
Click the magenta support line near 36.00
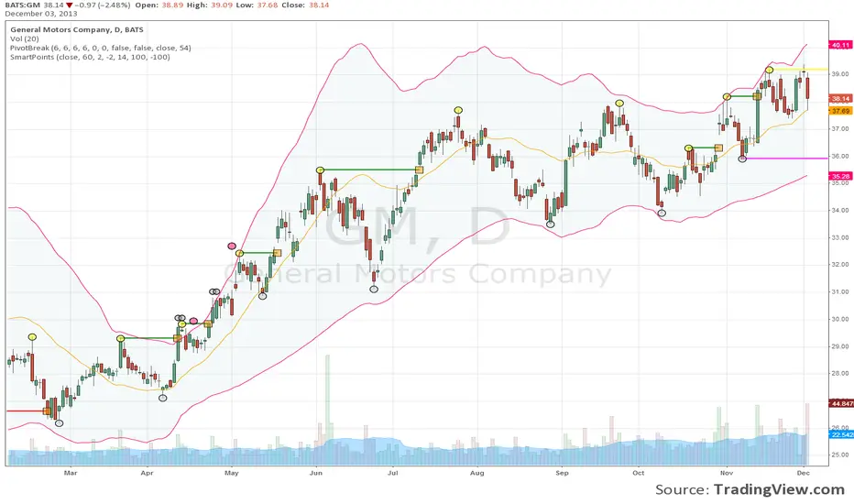click(786, 159)
